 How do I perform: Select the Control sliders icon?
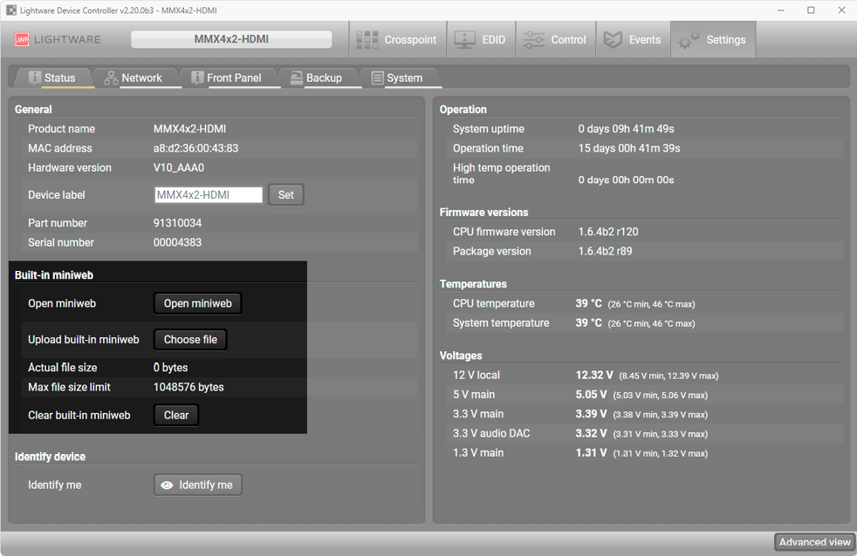533,39
